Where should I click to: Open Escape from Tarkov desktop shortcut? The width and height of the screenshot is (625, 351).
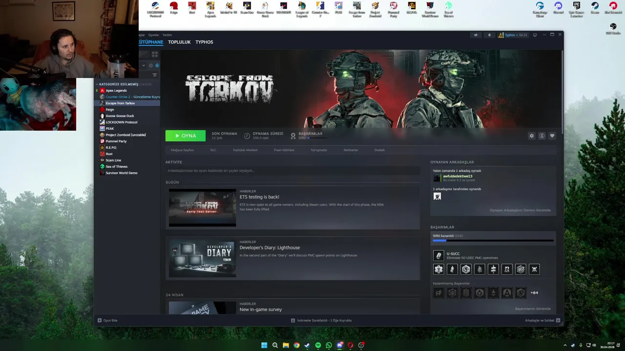[x=357, y=9]
